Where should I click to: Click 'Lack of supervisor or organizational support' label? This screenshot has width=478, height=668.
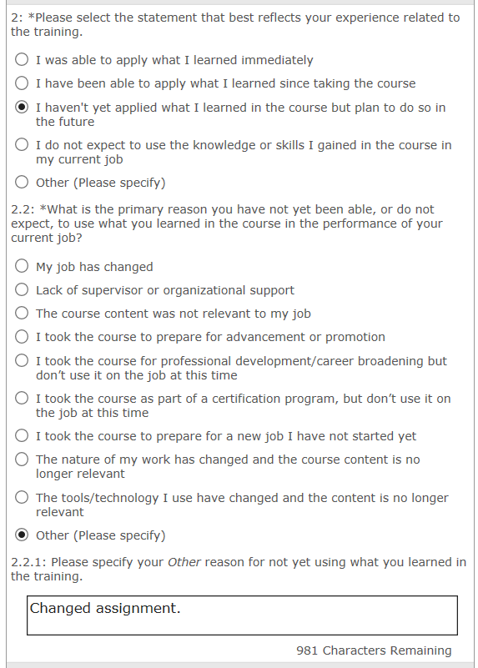pyautogui.click(x=165, y=290)
